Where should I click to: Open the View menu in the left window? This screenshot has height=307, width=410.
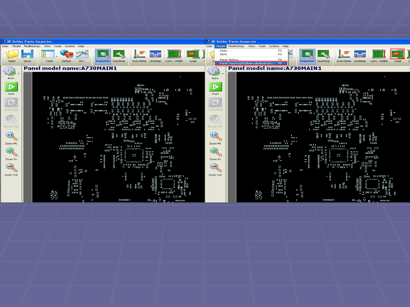[47, 46]
